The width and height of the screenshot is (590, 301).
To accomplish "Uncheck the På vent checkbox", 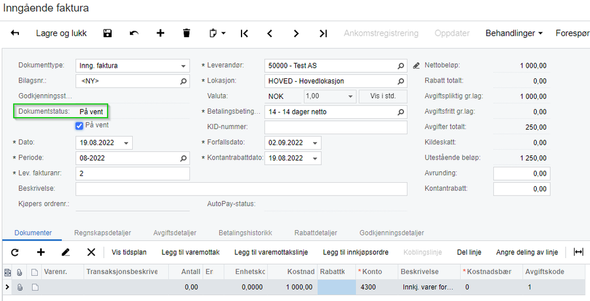I will click(79, 125).
